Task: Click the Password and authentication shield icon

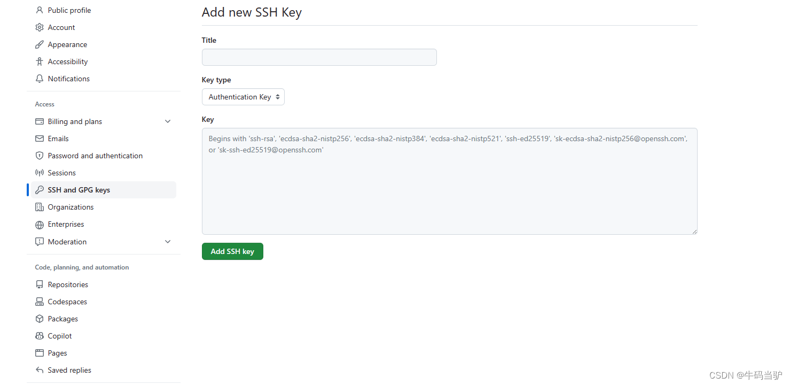Action: pos(40,156)
